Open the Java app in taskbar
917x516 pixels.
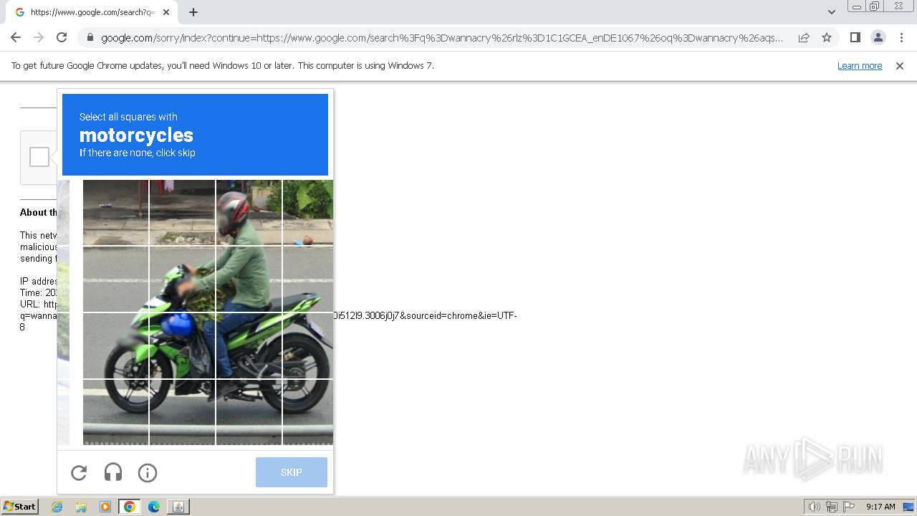click(178, 507)
